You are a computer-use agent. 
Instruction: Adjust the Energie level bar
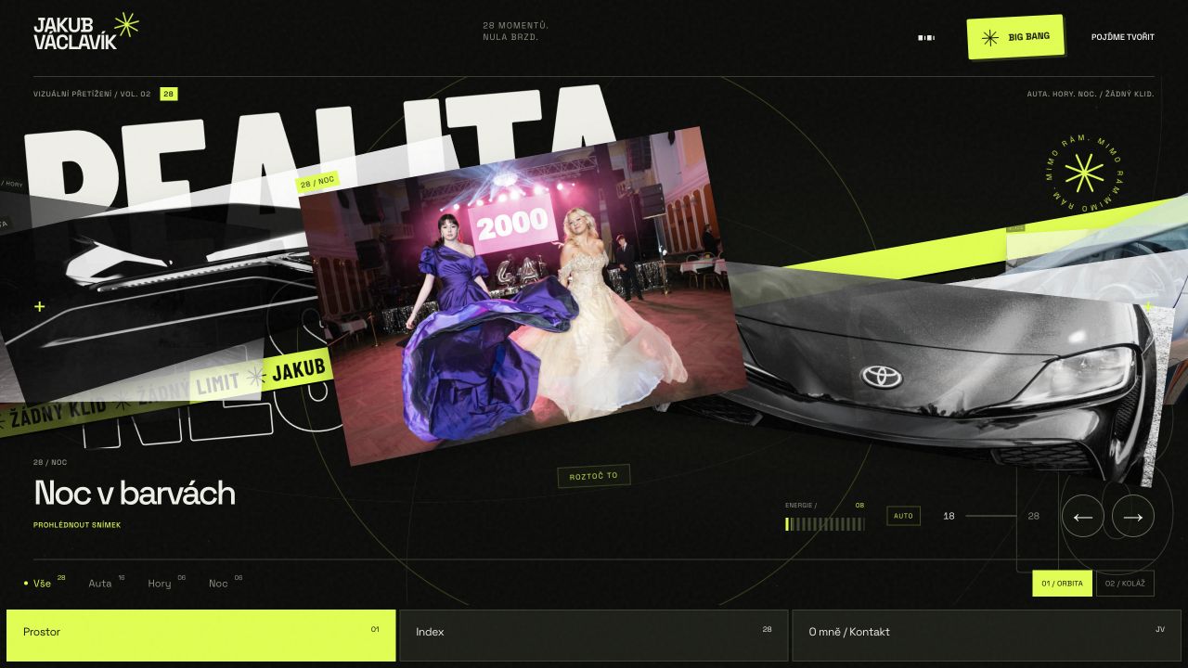[x=825, y=524]
